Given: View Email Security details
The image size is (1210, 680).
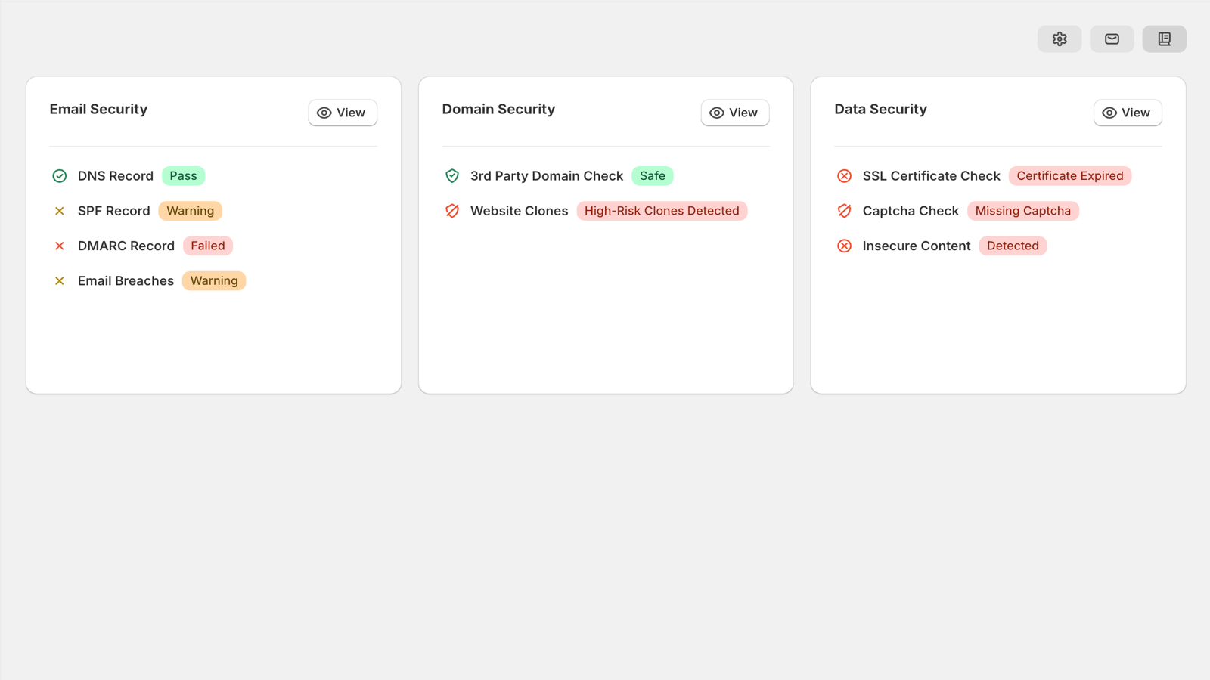Looking at the screenshot, I should [343, 113].
